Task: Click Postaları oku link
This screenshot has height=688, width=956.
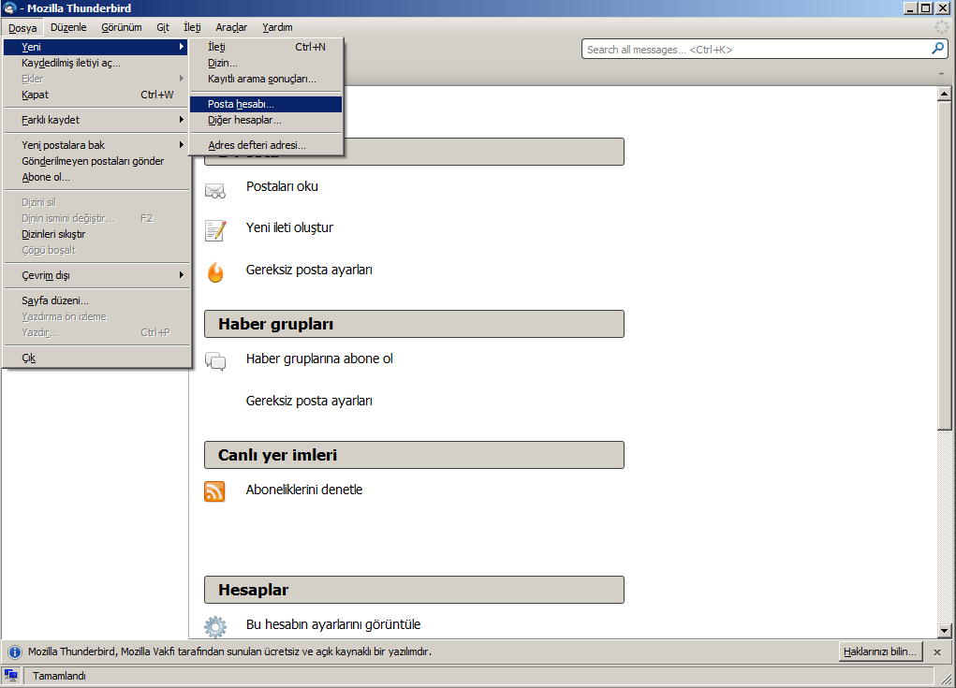Action: [x=282, y=186]
